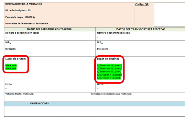Select 'C/Dirección 5 (1 palet)' line

pos(109,78)
